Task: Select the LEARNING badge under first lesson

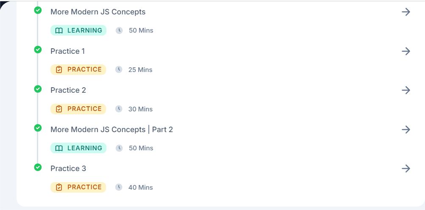Action: point(78,30)
